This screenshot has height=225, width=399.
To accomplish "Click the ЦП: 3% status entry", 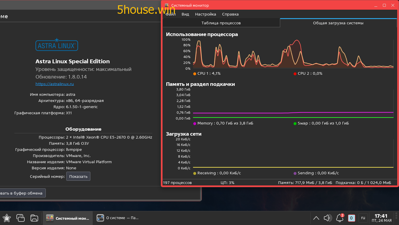I will tap(227, 183).
